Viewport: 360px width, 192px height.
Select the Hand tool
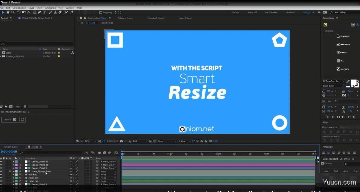pos(8,12)
